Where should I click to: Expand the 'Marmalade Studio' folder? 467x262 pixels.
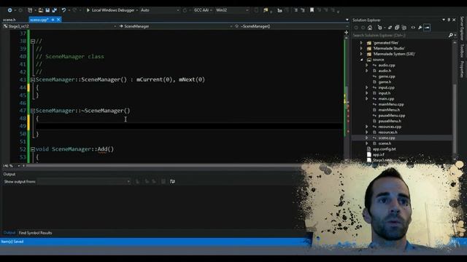362,49
